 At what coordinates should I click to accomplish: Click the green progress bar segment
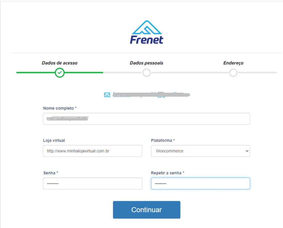(x=60, y=73)
